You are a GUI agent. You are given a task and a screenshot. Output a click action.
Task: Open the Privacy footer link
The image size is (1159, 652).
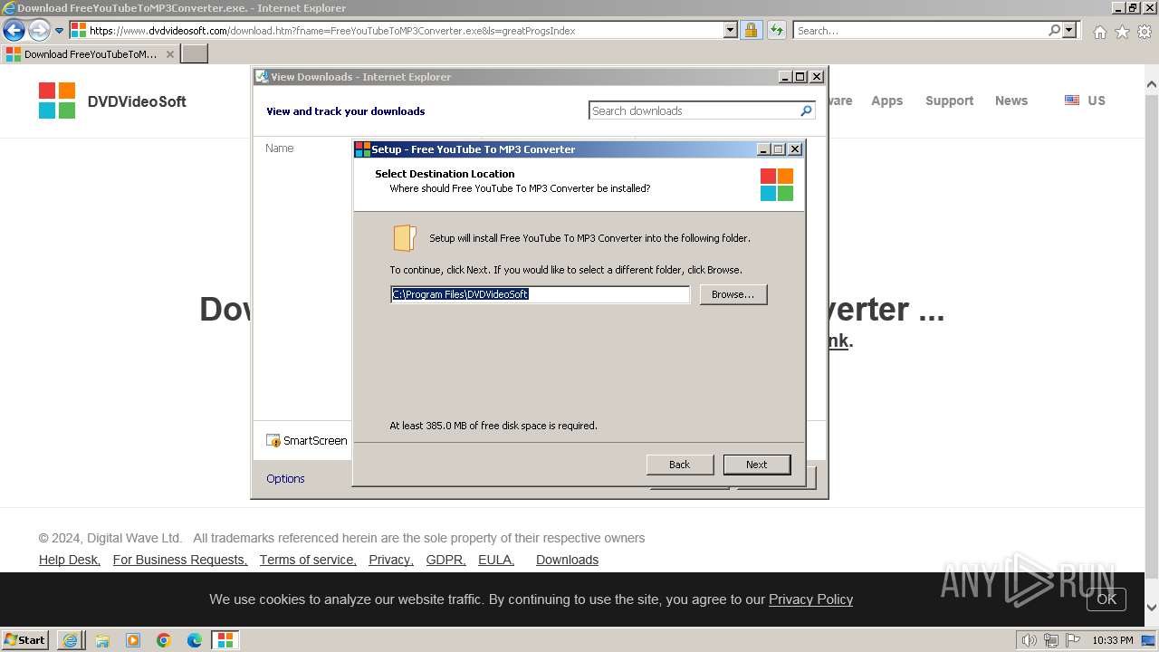click(x=391, y=560)
